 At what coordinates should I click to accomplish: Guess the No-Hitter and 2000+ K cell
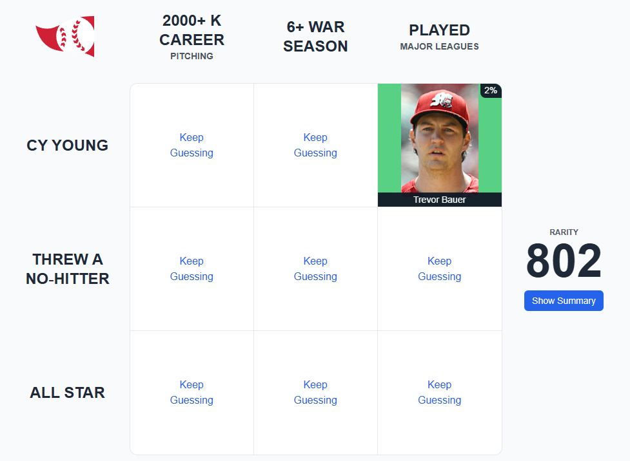click(192, 269)
